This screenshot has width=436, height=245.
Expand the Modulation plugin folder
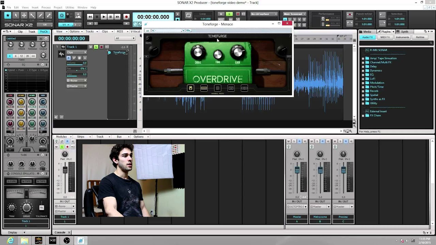(x=363, y=83)
